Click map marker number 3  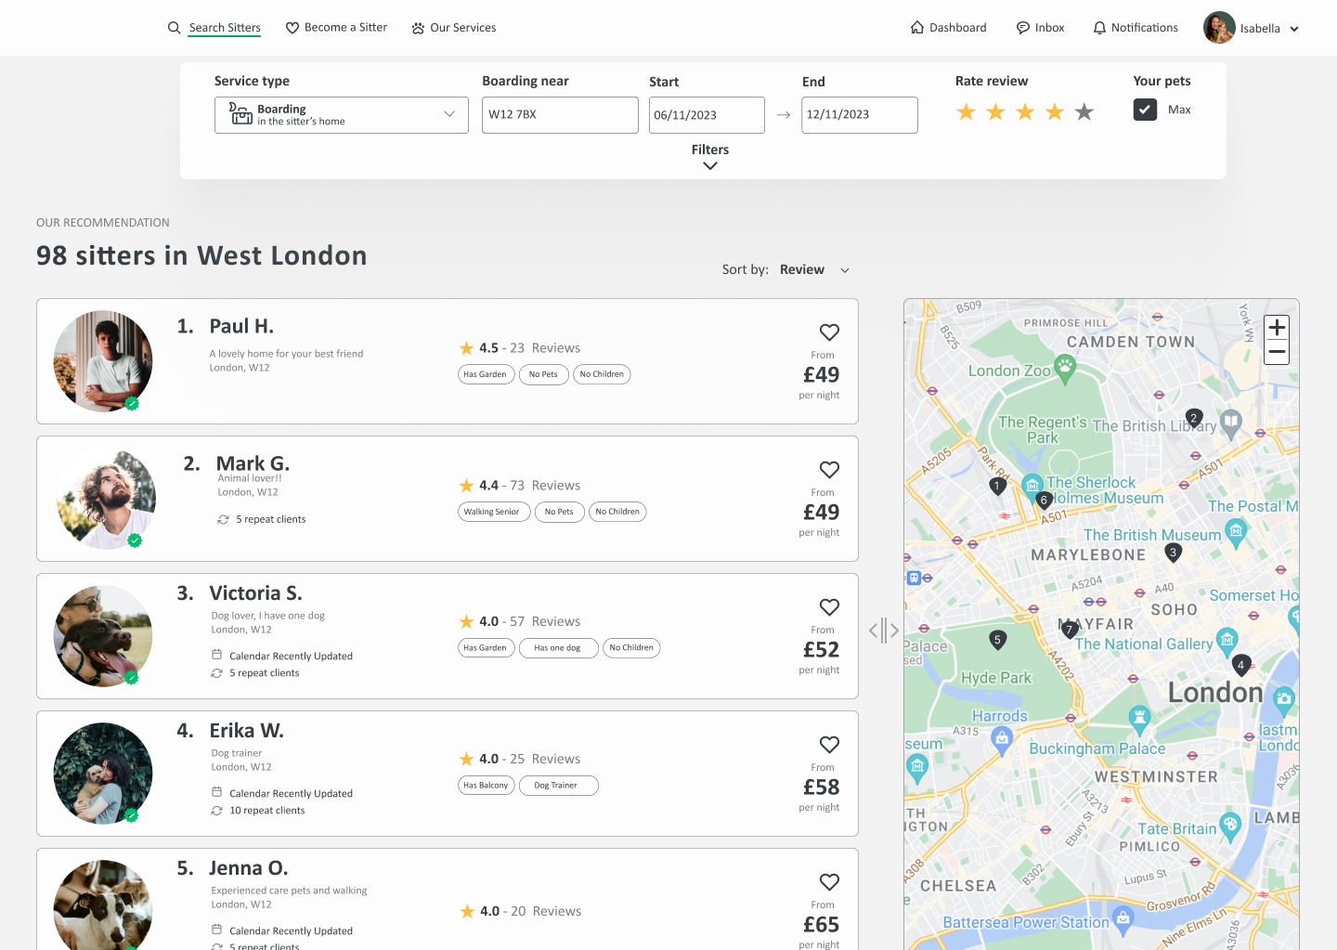click(x=1173, y=553)
